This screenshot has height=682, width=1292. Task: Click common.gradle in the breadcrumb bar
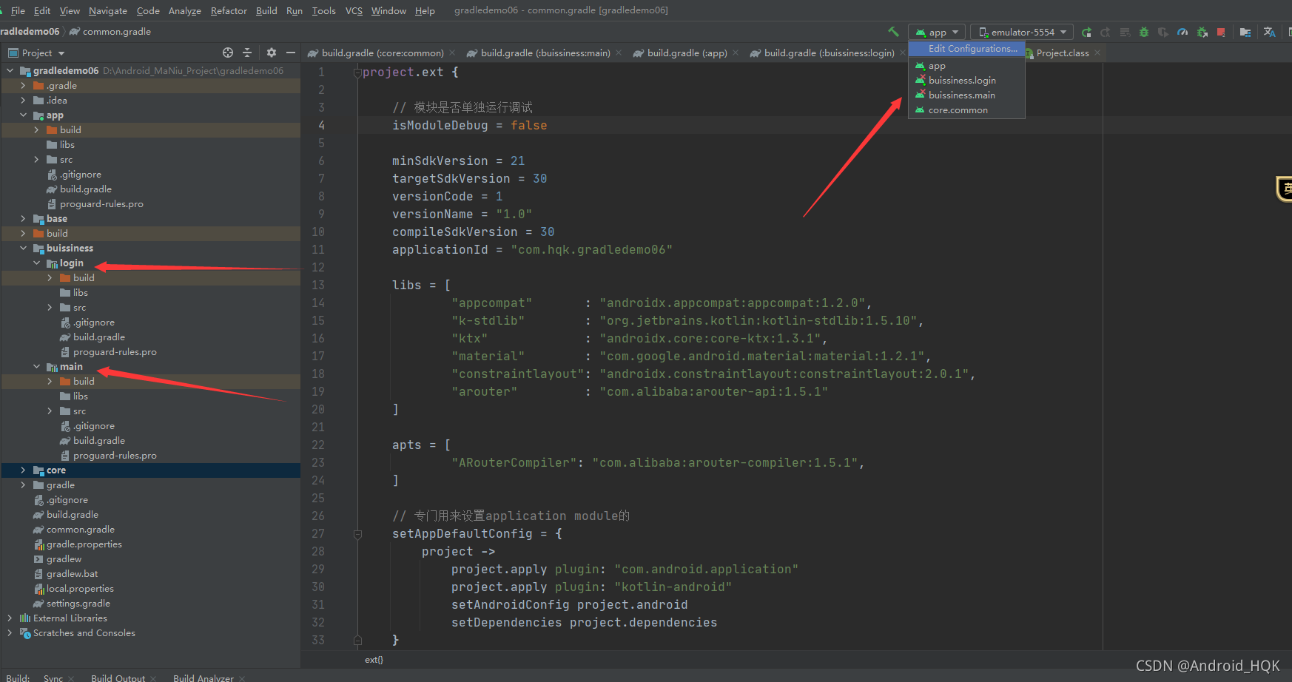coord(116,31)
